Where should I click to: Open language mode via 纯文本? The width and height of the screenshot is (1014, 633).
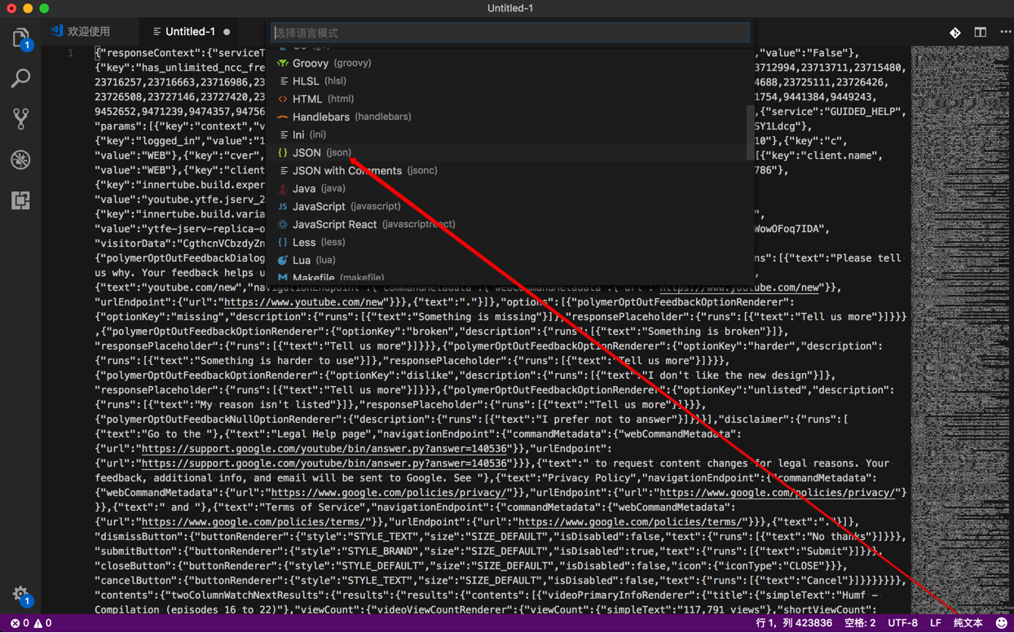point(968,623)
